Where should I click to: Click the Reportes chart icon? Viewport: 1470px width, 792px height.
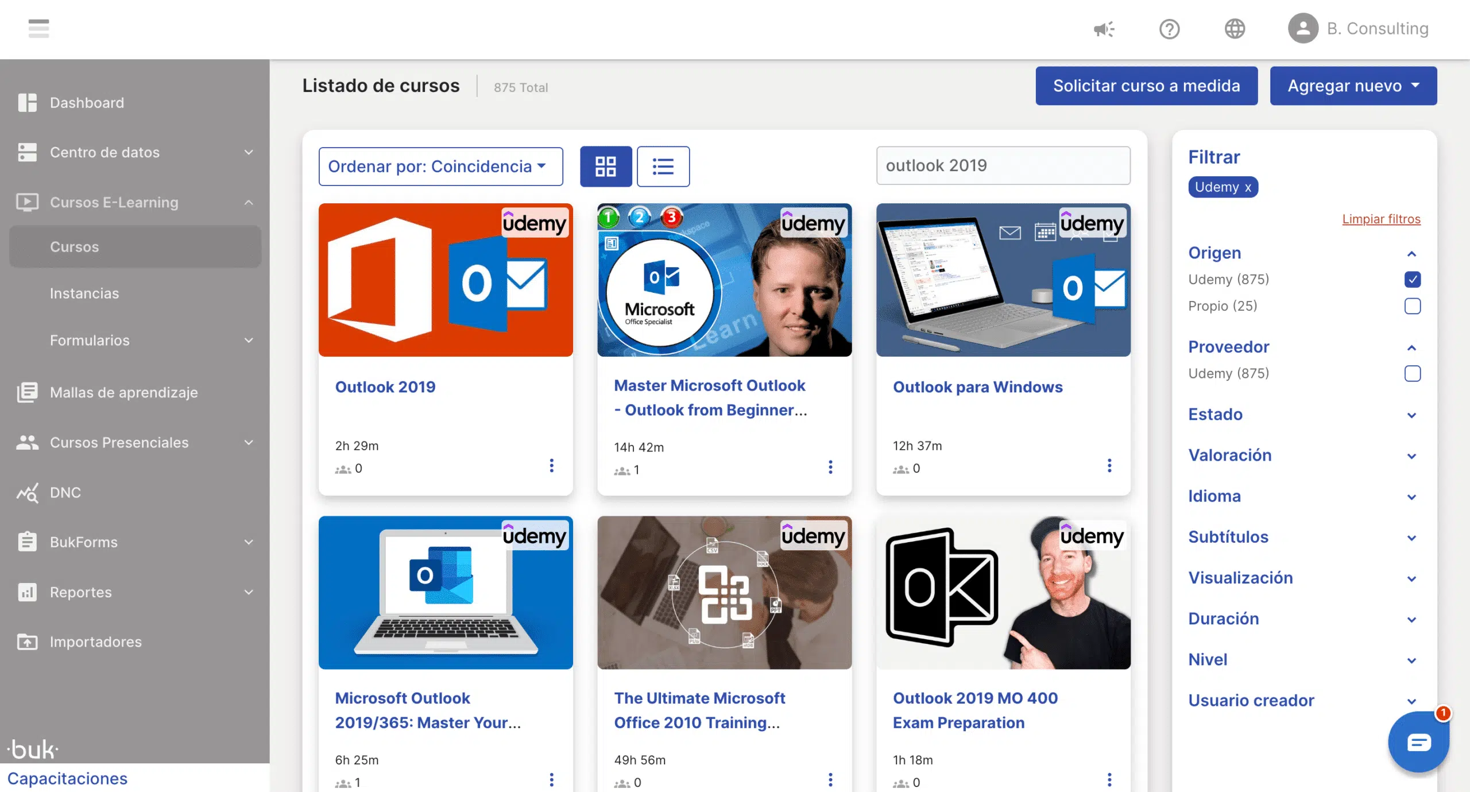tap(27, 592)
